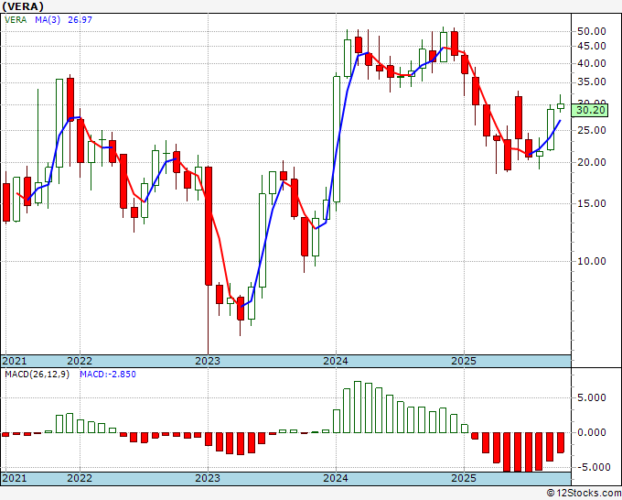Click the MACD(26,12,9) indicator label

click(37, 375)
